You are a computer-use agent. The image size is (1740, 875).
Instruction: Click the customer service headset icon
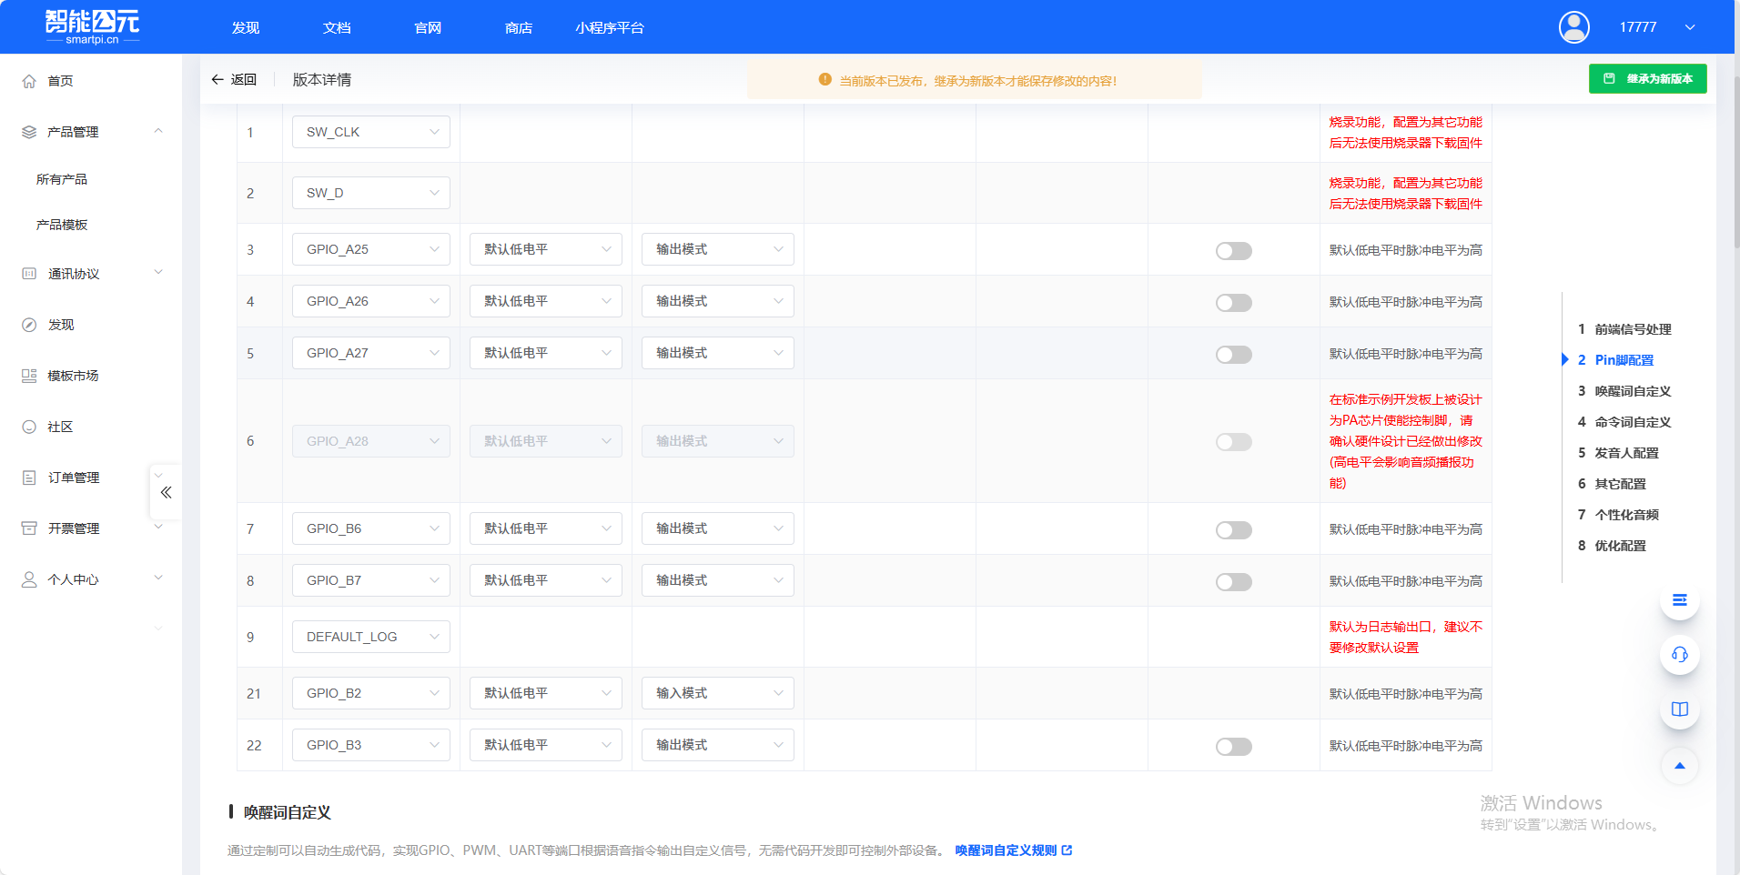click(x=1679, y=654)
